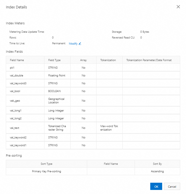Click the Primary Key Pre-sorting cell
The width and height of the screenshot is (186, 194).
pyautogui.click(x=46, y=171)
